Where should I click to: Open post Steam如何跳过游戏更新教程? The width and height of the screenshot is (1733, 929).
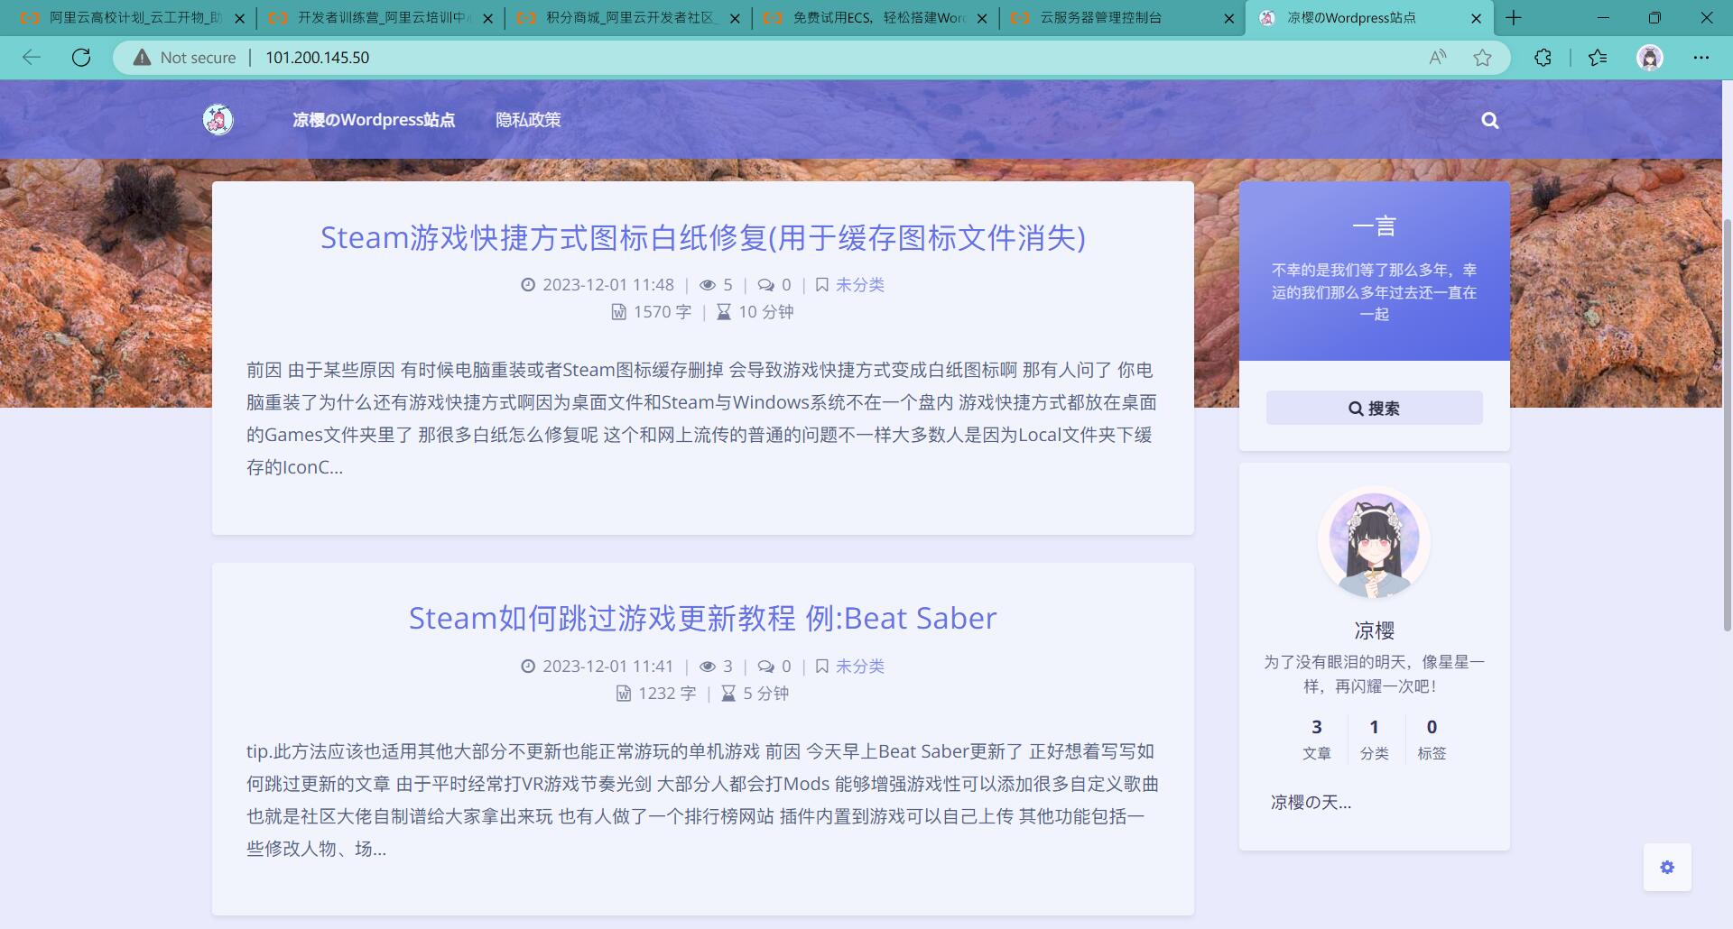[x=702, y=618]
